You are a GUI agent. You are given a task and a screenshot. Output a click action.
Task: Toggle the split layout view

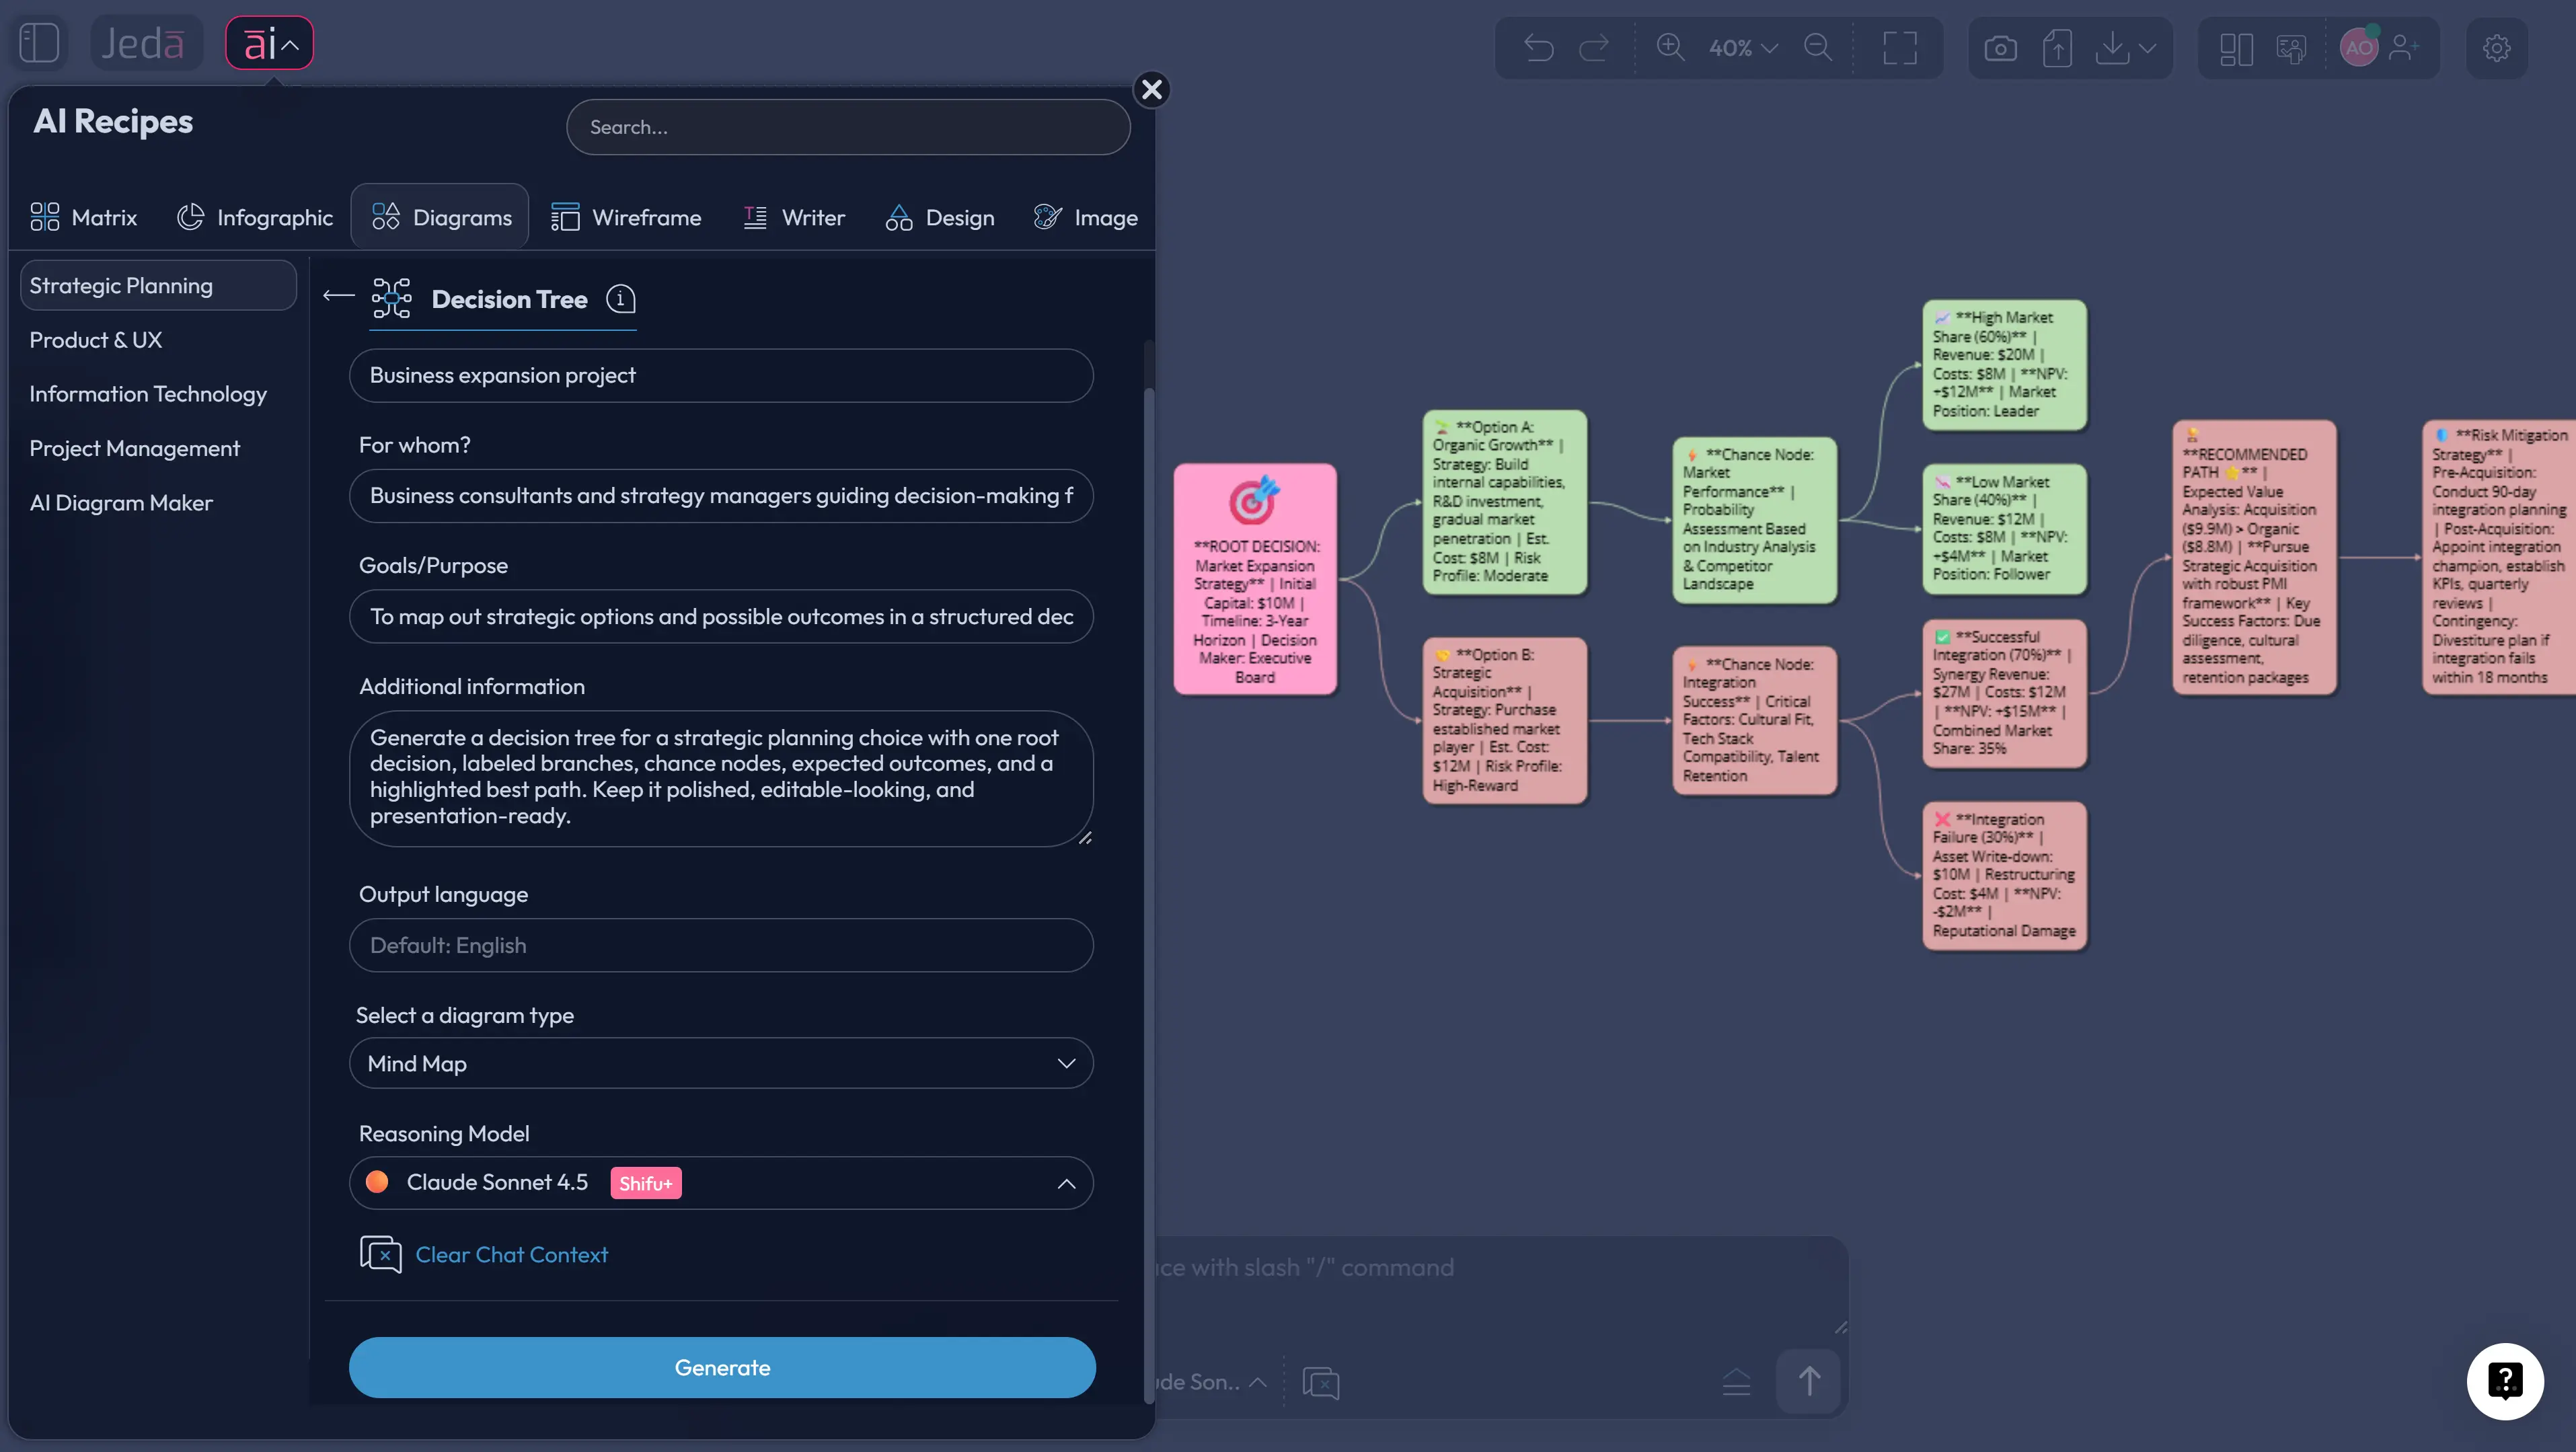tap(2236, 47)
